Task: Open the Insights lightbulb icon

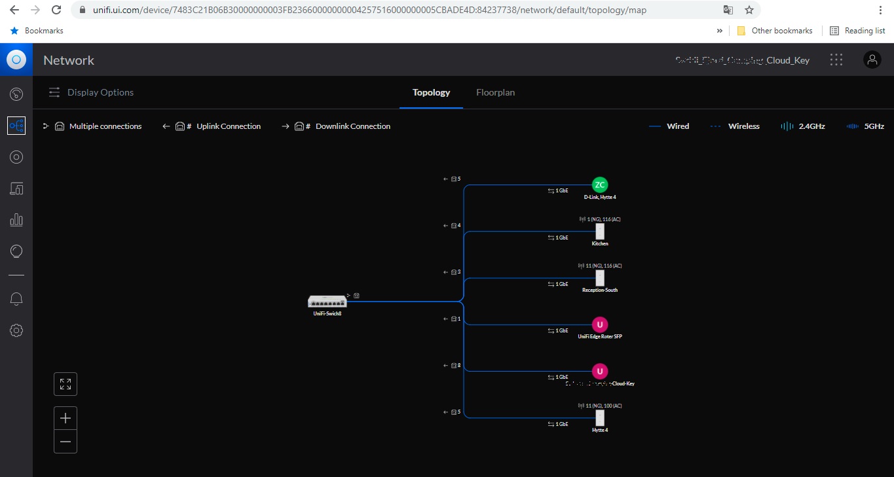Action: 16,251
